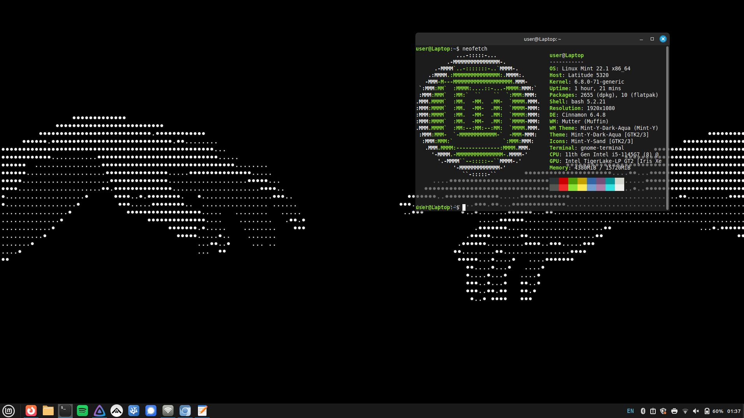Screen dimensions: 744x418
Task: Click the dark green block in the upper palette row
Action: pyautogui.click(x=573, y=181)
